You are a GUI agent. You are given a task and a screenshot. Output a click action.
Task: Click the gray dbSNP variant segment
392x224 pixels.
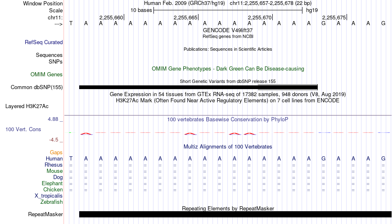click(x=288, y=87)
